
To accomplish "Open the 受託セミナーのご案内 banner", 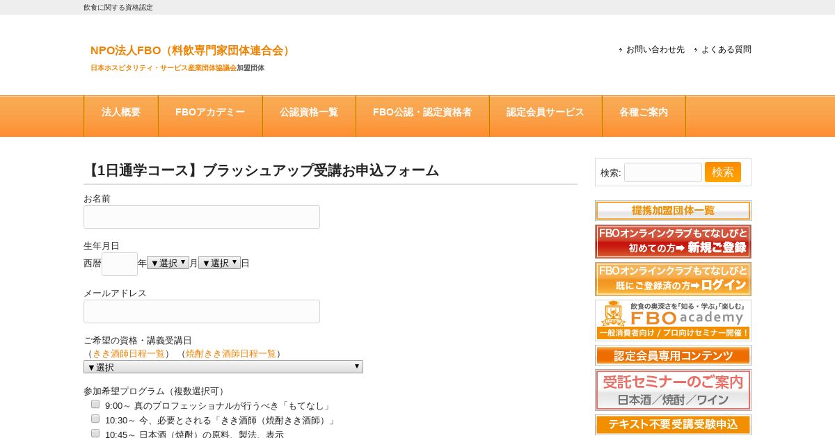I will [x=673, y=390].
